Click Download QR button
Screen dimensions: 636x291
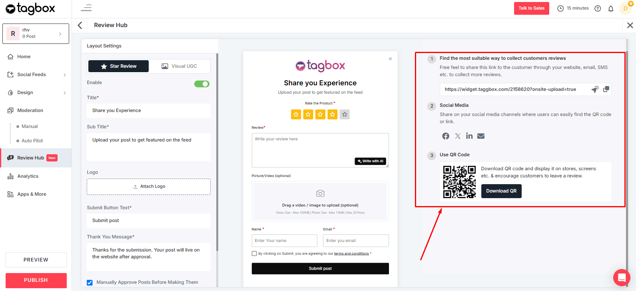501,191
